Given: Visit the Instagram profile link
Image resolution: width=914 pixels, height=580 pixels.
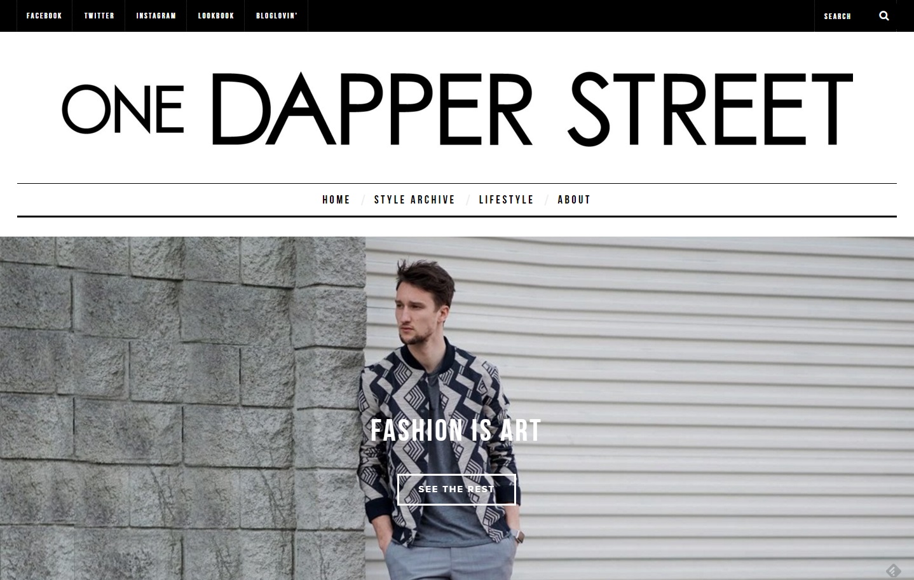Looking at the screenshot, I should click(x=156, y=16).
